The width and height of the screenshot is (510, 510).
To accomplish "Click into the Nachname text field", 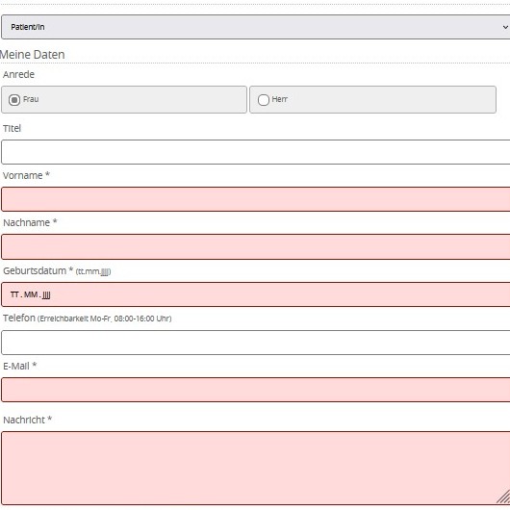I will click(256, 247).
